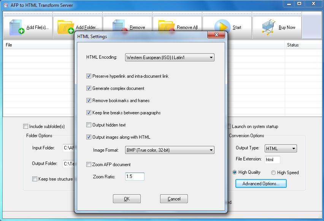Check Keep tree structure option
The image size is (324, 221).
point(35,179)
